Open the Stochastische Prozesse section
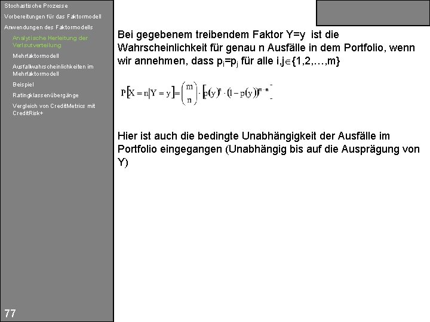The width and height of the screenshot is (430, 322). click(x=36, y=6)
